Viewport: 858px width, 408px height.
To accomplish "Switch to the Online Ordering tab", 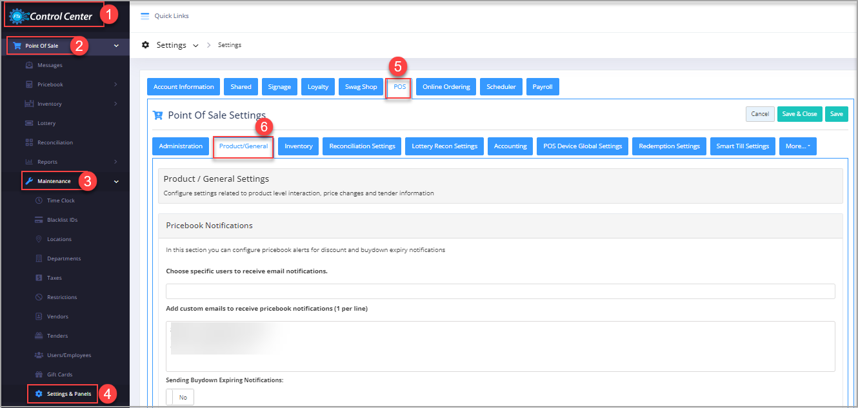I will click(x=446, y=87).
